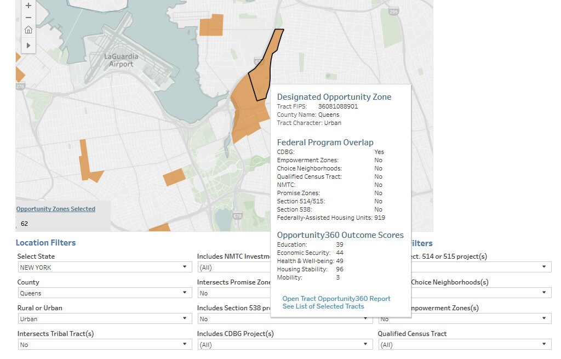The width and height of the screenshot is (561, 359).
Task: Open Sect. 514 or 515 project(s) dropdown
Action: (x=543, y=267)
